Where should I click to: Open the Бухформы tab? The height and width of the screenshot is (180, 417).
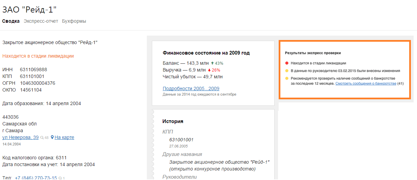click(x=74, y=21)
